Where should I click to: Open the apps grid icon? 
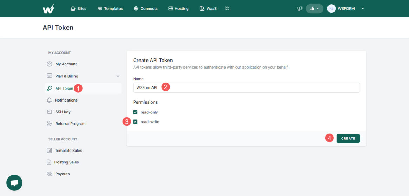click(227, 9)
